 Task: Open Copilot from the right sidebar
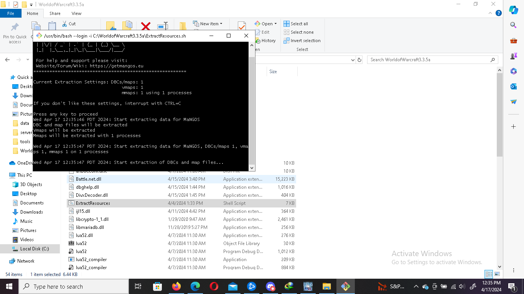(x=513, y=10)
